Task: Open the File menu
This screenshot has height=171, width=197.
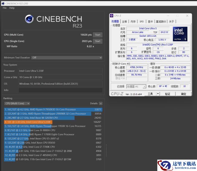Action: point(5,8)
